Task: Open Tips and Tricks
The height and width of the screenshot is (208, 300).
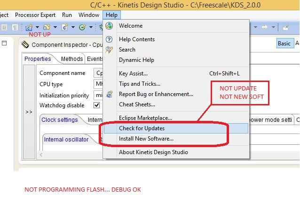Action: [x=176, y=84]
